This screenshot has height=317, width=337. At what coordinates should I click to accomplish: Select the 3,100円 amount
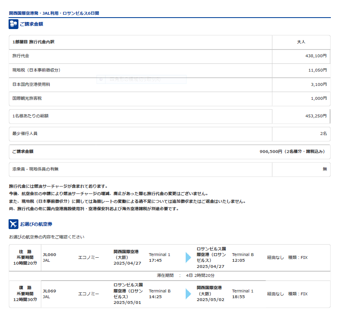(319, 84)
